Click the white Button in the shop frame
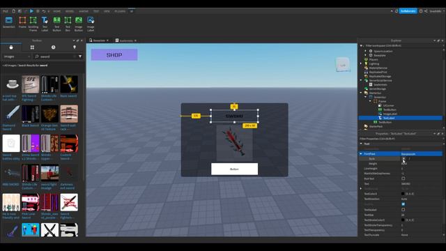The width and height of the screenshot is (446, 251). 234,169
